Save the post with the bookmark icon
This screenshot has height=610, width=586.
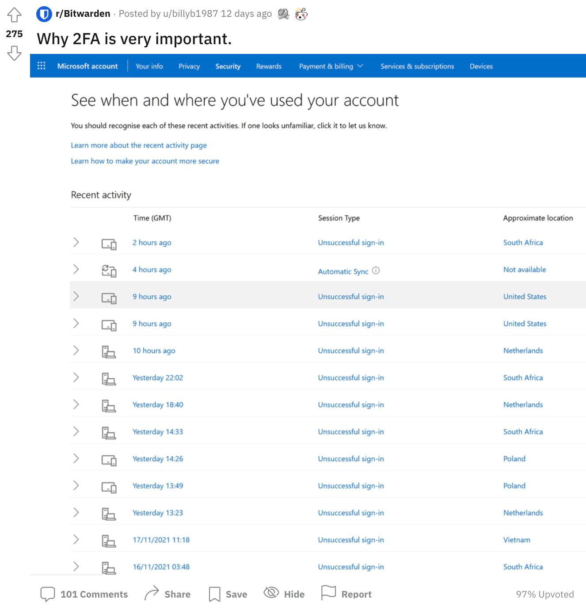(215, 594)
